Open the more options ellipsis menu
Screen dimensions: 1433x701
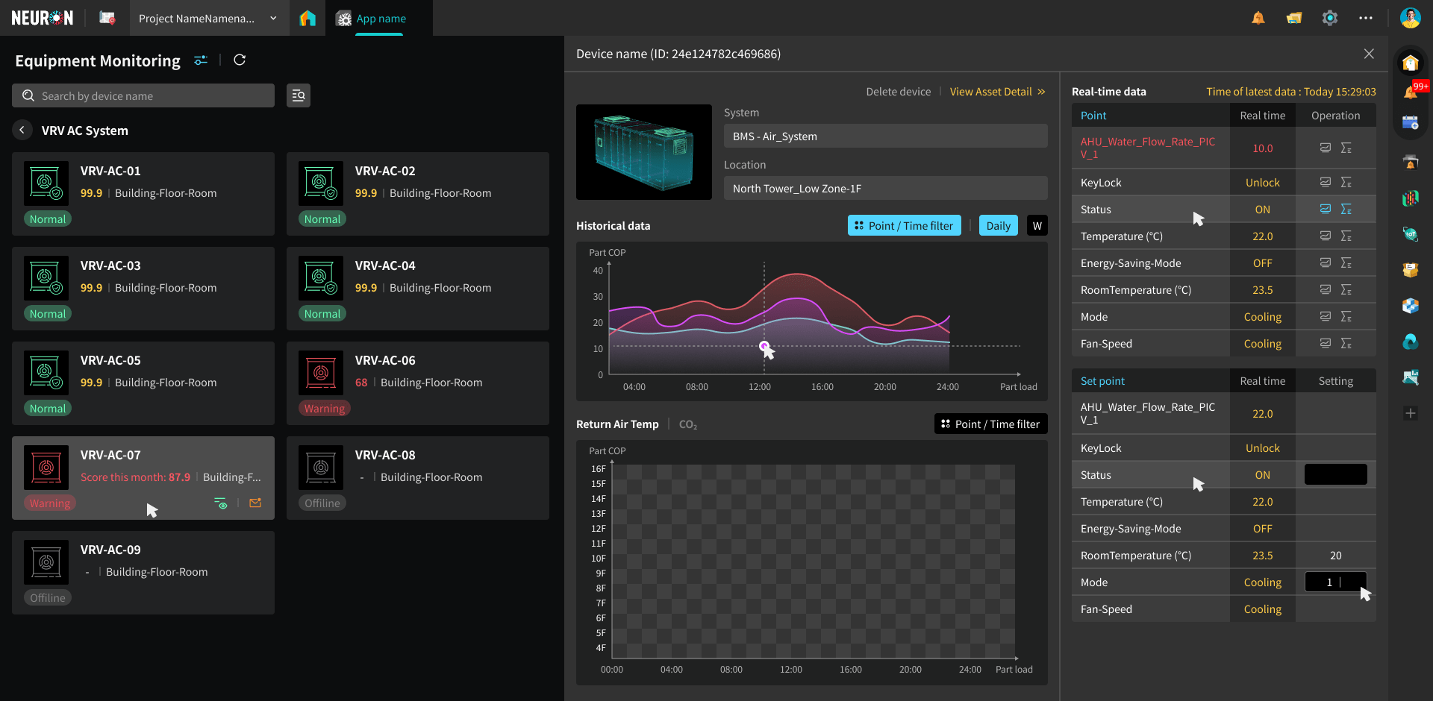click(1366, 17)
